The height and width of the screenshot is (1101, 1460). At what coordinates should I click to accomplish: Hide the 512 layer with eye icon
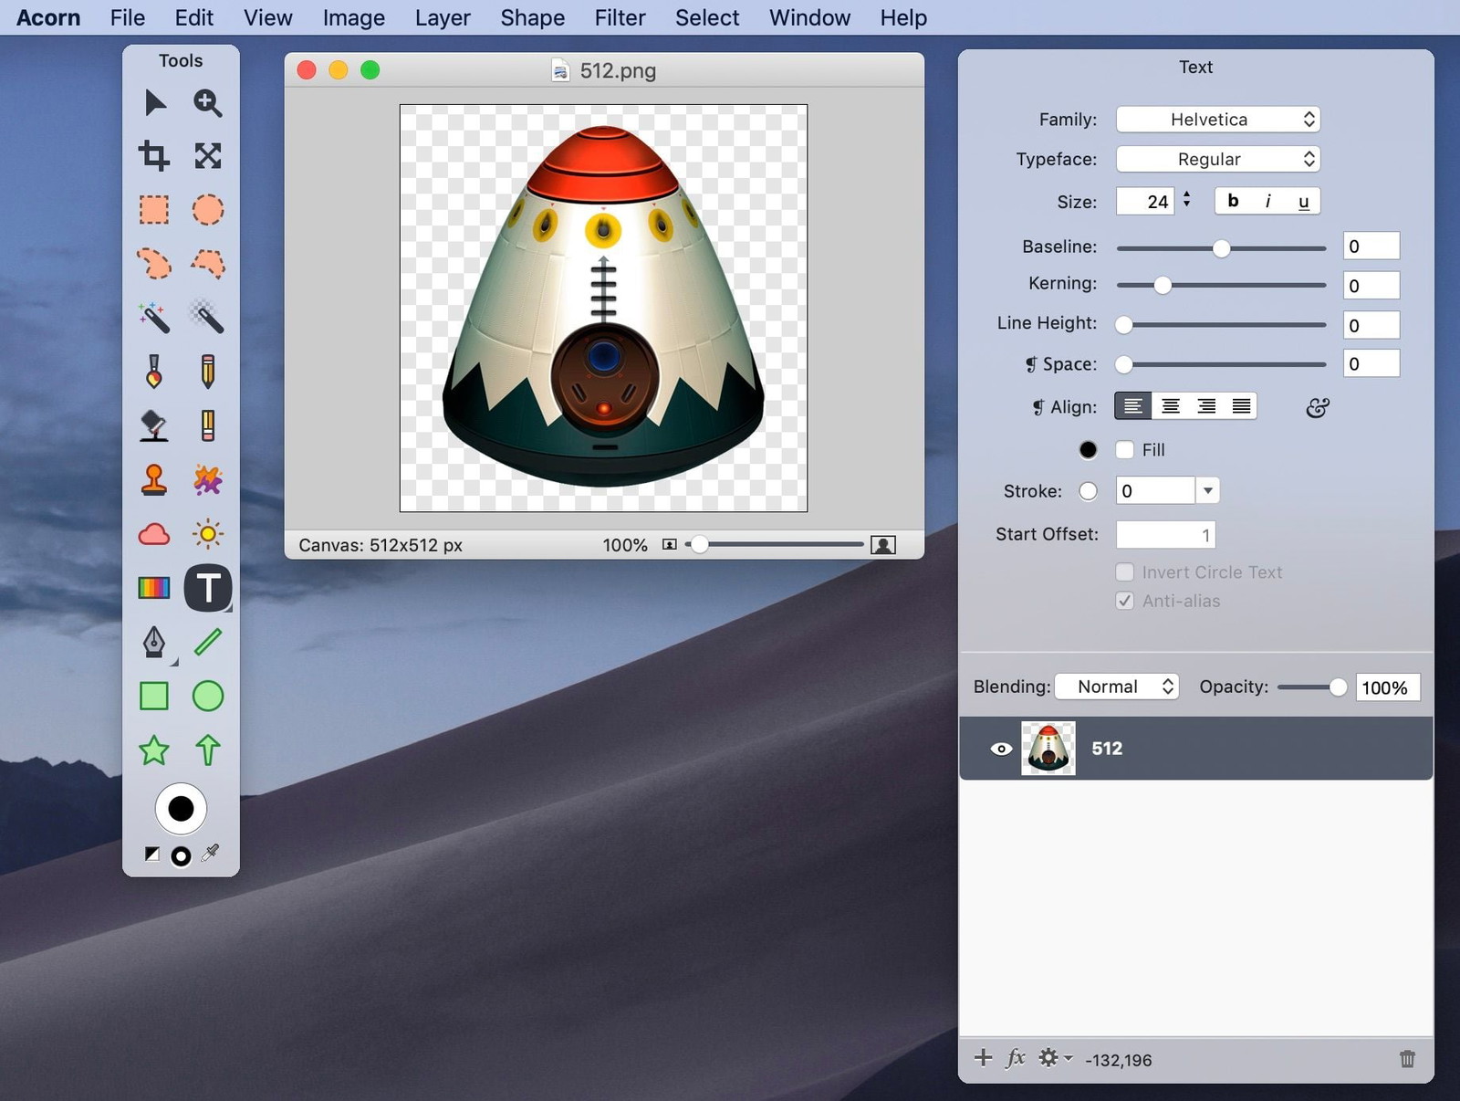(1000, 749)
